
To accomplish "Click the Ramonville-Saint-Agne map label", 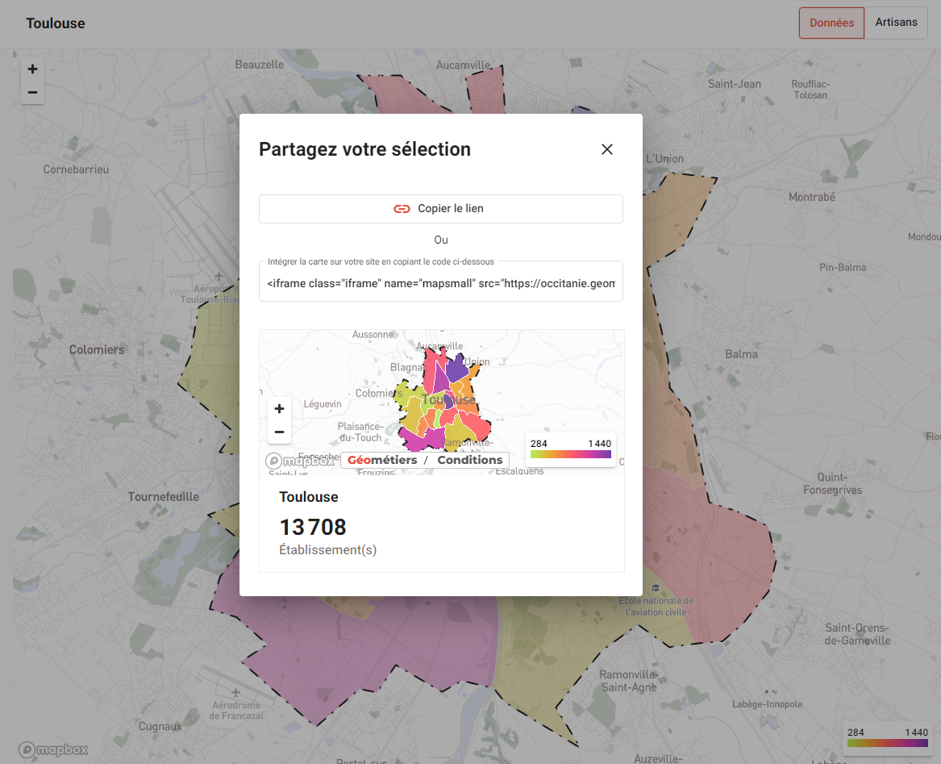I will [x=628, y=681].
